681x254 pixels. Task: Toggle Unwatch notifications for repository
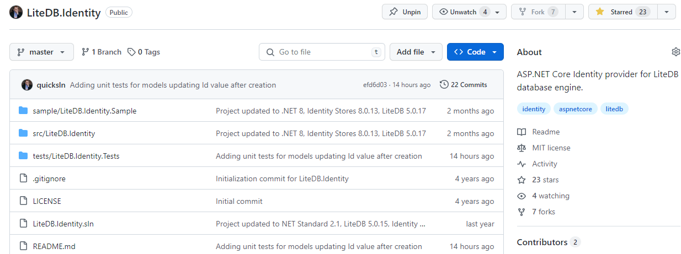coord(462,12)
